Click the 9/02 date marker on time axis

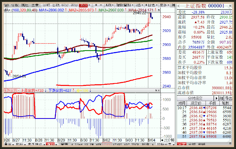pyautogui.click(x=107, y=140)
